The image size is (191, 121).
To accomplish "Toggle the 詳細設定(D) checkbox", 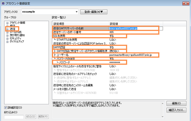I will (6, 107).
